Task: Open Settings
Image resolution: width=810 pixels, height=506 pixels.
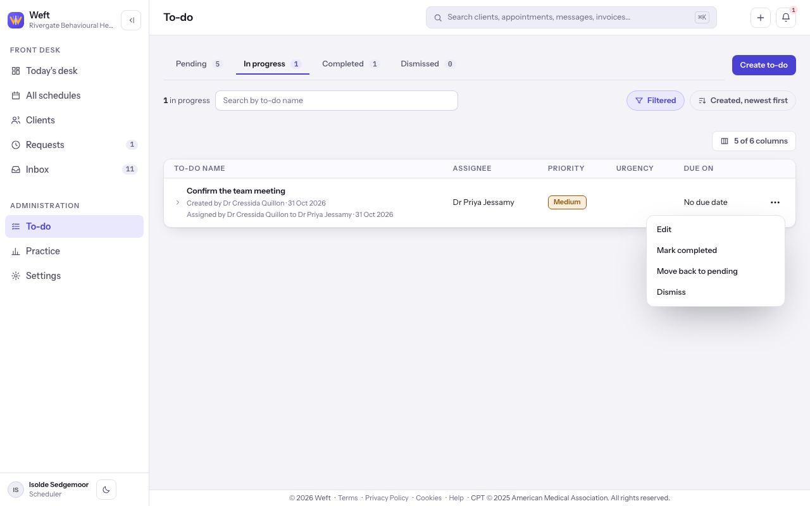Action: (75, 276)
